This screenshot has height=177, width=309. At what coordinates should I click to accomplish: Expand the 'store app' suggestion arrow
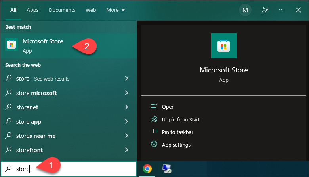[x=126, y=121]
